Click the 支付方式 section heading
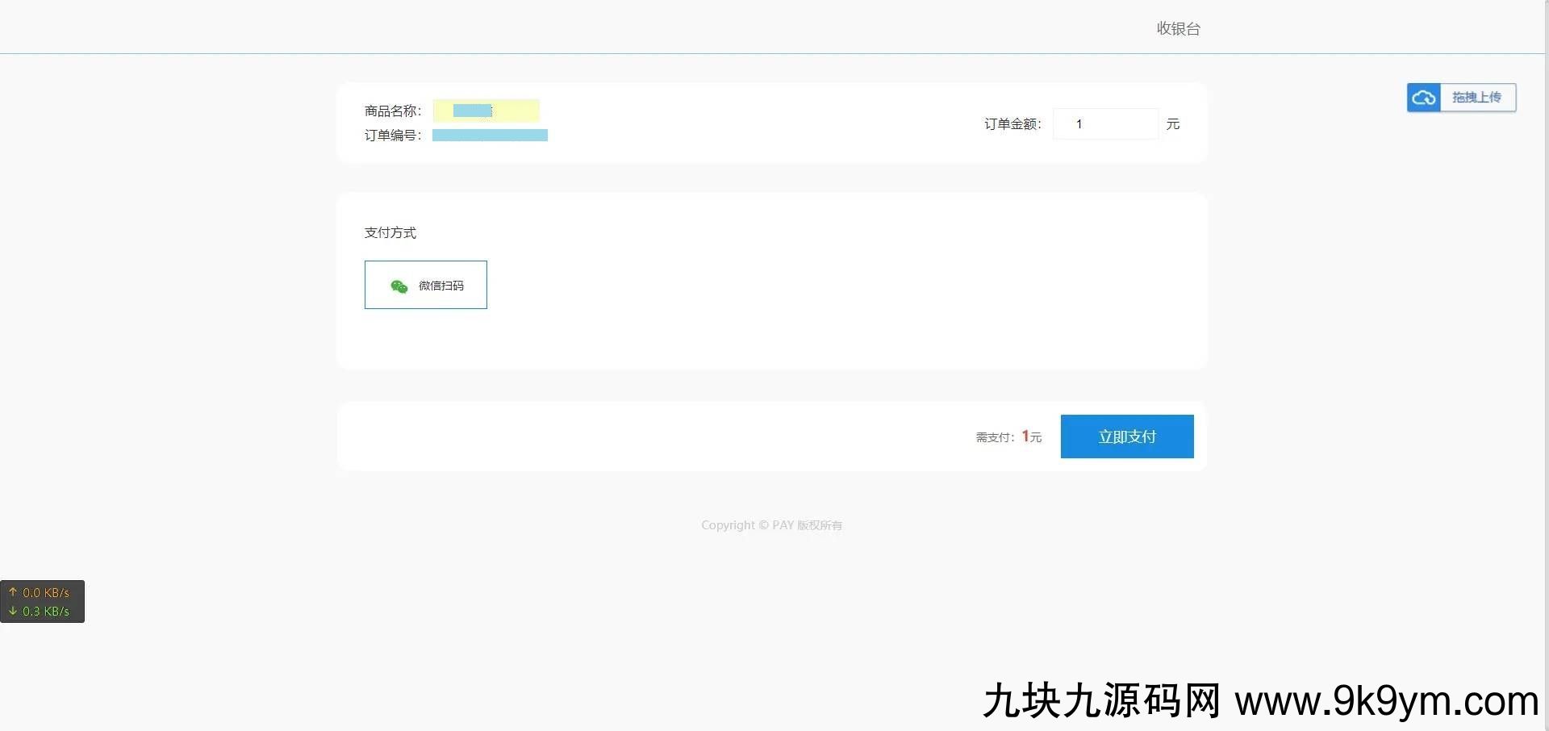Image resolution: width=1549 pixels, height=731 pixels. (x=390, y=232)
